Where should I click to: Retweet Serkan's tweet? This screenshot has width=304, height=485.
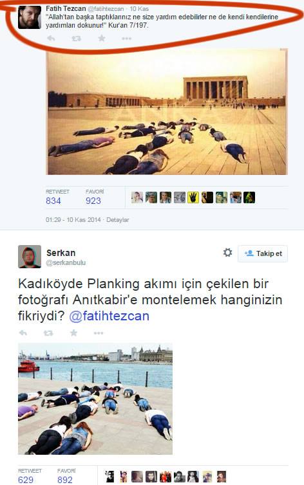[48, 333]
